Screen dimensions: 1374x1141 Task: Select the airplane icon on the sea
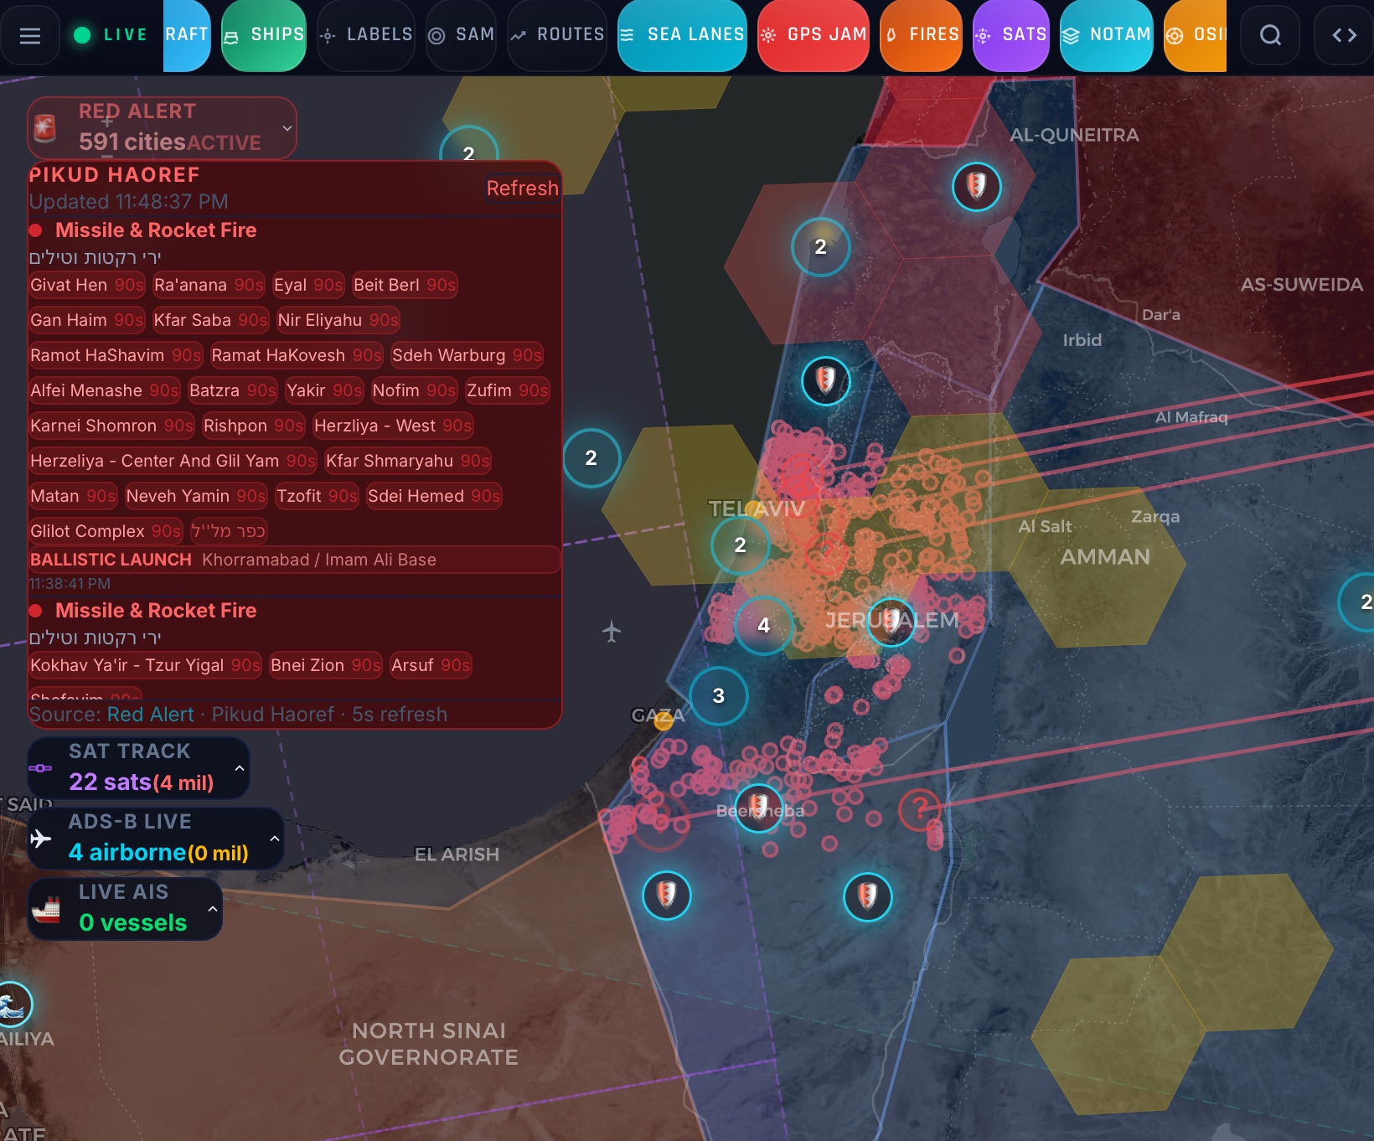coord(612,631)
